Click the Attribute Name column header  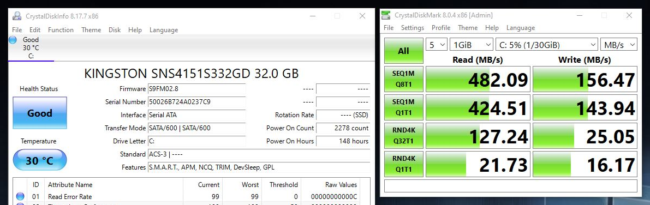[114, 185]
